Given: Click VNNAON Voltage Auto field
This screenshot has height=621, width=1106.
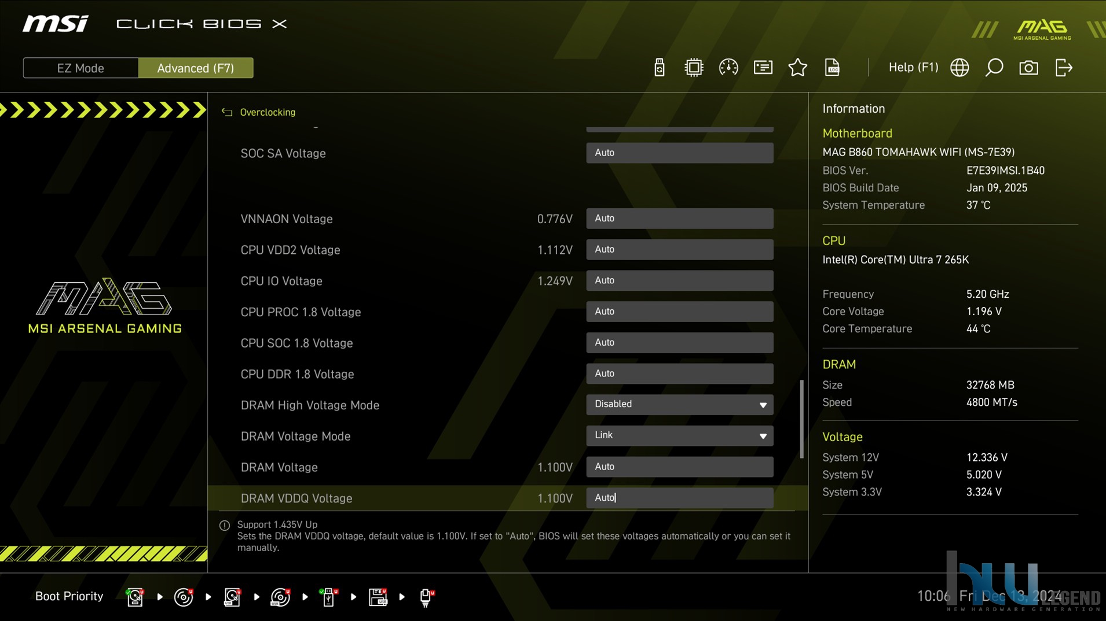Looking at the screenshot, I should coord(679,219).
